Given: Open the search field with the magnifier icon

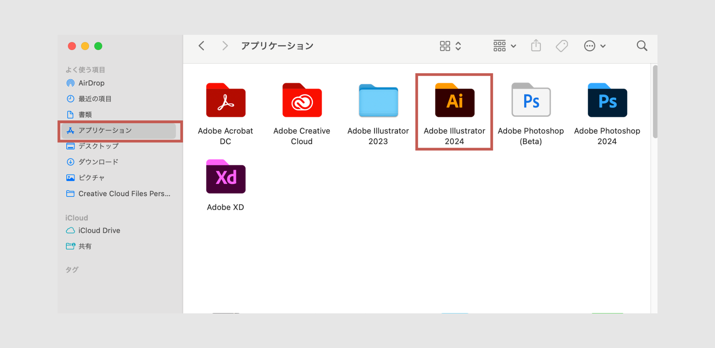Looking at the screenshot, I should (642, 46).
